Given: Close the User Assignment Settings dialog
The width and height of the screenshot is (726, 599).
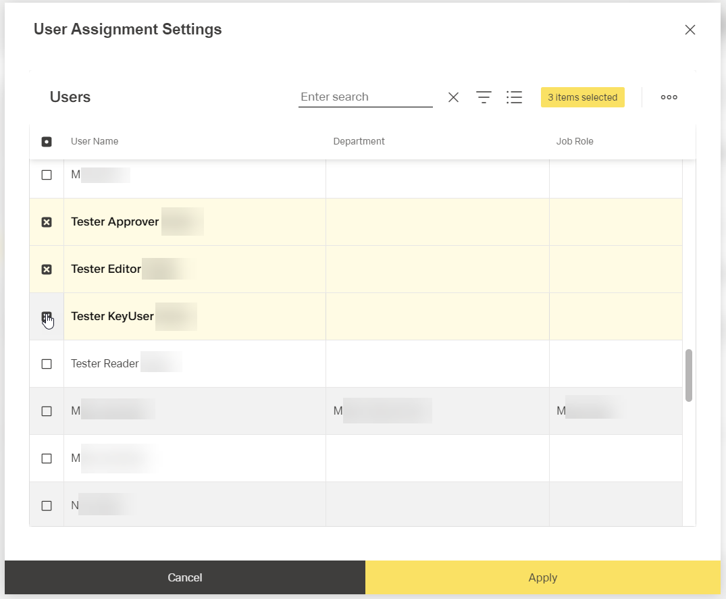Looking at the screenshot, I should [x=690, y=30].
